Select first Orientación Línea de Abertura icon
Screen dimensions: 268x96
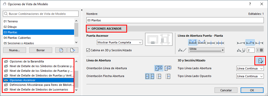(159, 68)
